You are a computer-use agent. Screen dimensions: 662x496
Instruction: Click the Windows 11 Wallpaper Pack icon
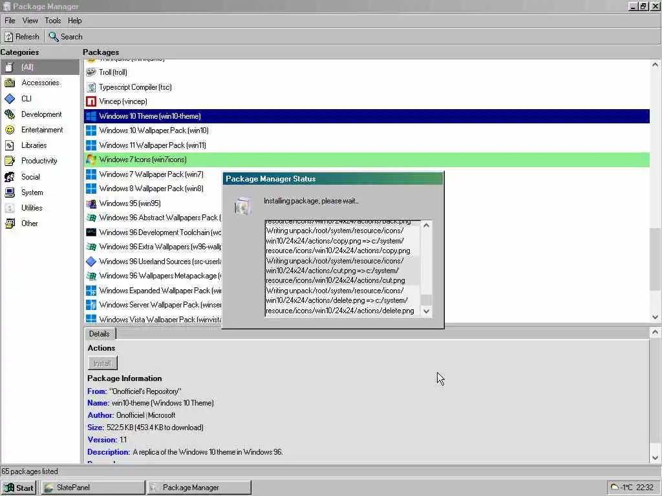click(x=91, y=145)
